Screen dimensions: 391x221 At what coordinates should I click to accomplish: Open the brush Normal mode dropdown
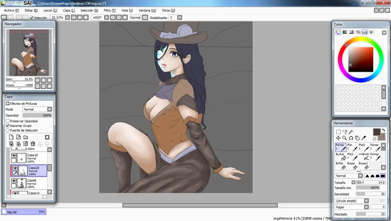coord(360,176)
